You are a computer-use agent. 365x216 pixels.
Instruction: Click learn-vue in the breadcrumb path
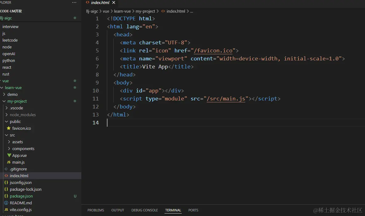pos(123,11)
